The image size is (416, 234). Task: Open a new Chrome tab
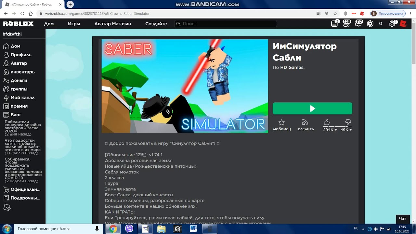point(70,4)
